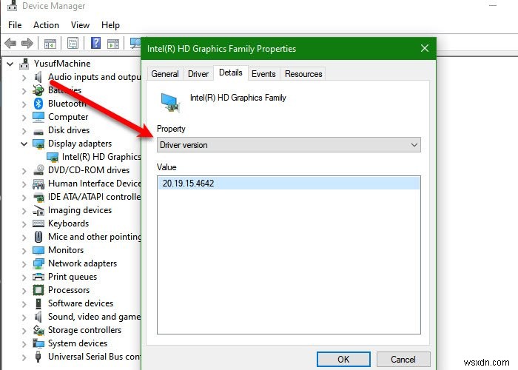Click the Mice and other pointing devices icon

tap(38, 237)
